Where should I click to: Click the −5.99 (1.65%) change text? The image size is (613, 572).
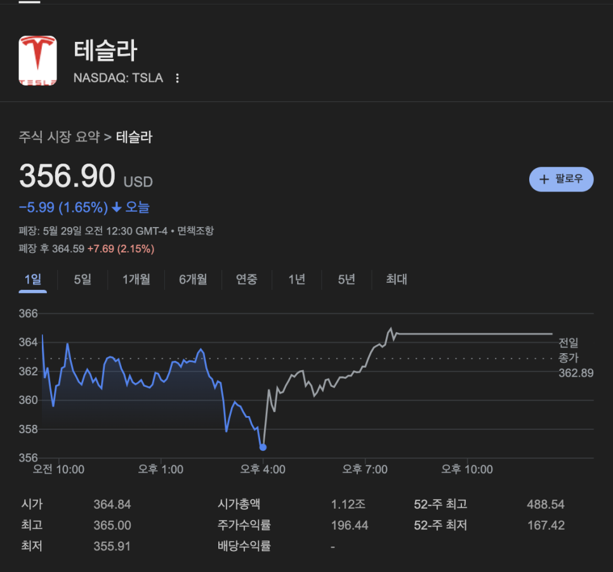pos(63,207)
